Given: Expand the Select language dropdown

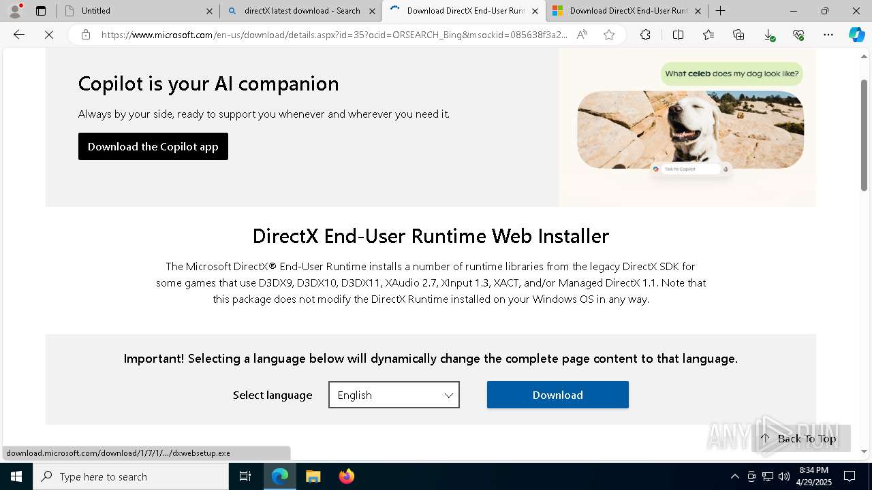Looking at the screenshot, I should [394, 395].
